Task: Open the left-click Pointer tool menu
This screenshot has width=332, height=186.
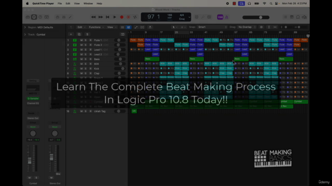Action: click(x=175, y=27)
